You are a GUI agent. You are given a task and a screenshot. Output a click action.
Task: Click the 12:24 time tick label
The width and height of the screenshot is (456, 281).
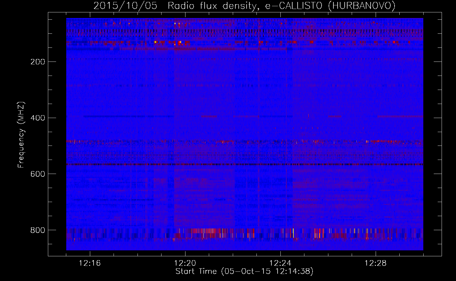(x=280, y=263)
